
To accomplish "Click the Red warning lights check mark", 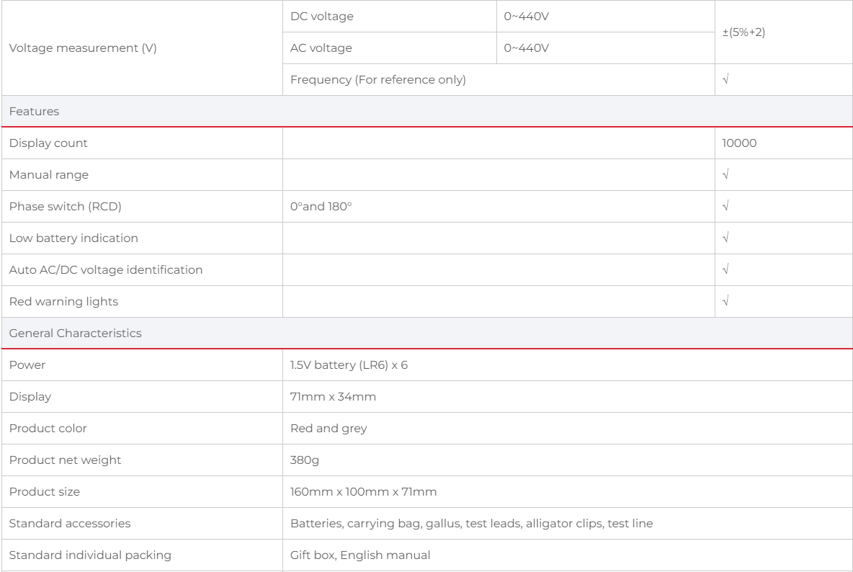I will [x=725, y=302].
